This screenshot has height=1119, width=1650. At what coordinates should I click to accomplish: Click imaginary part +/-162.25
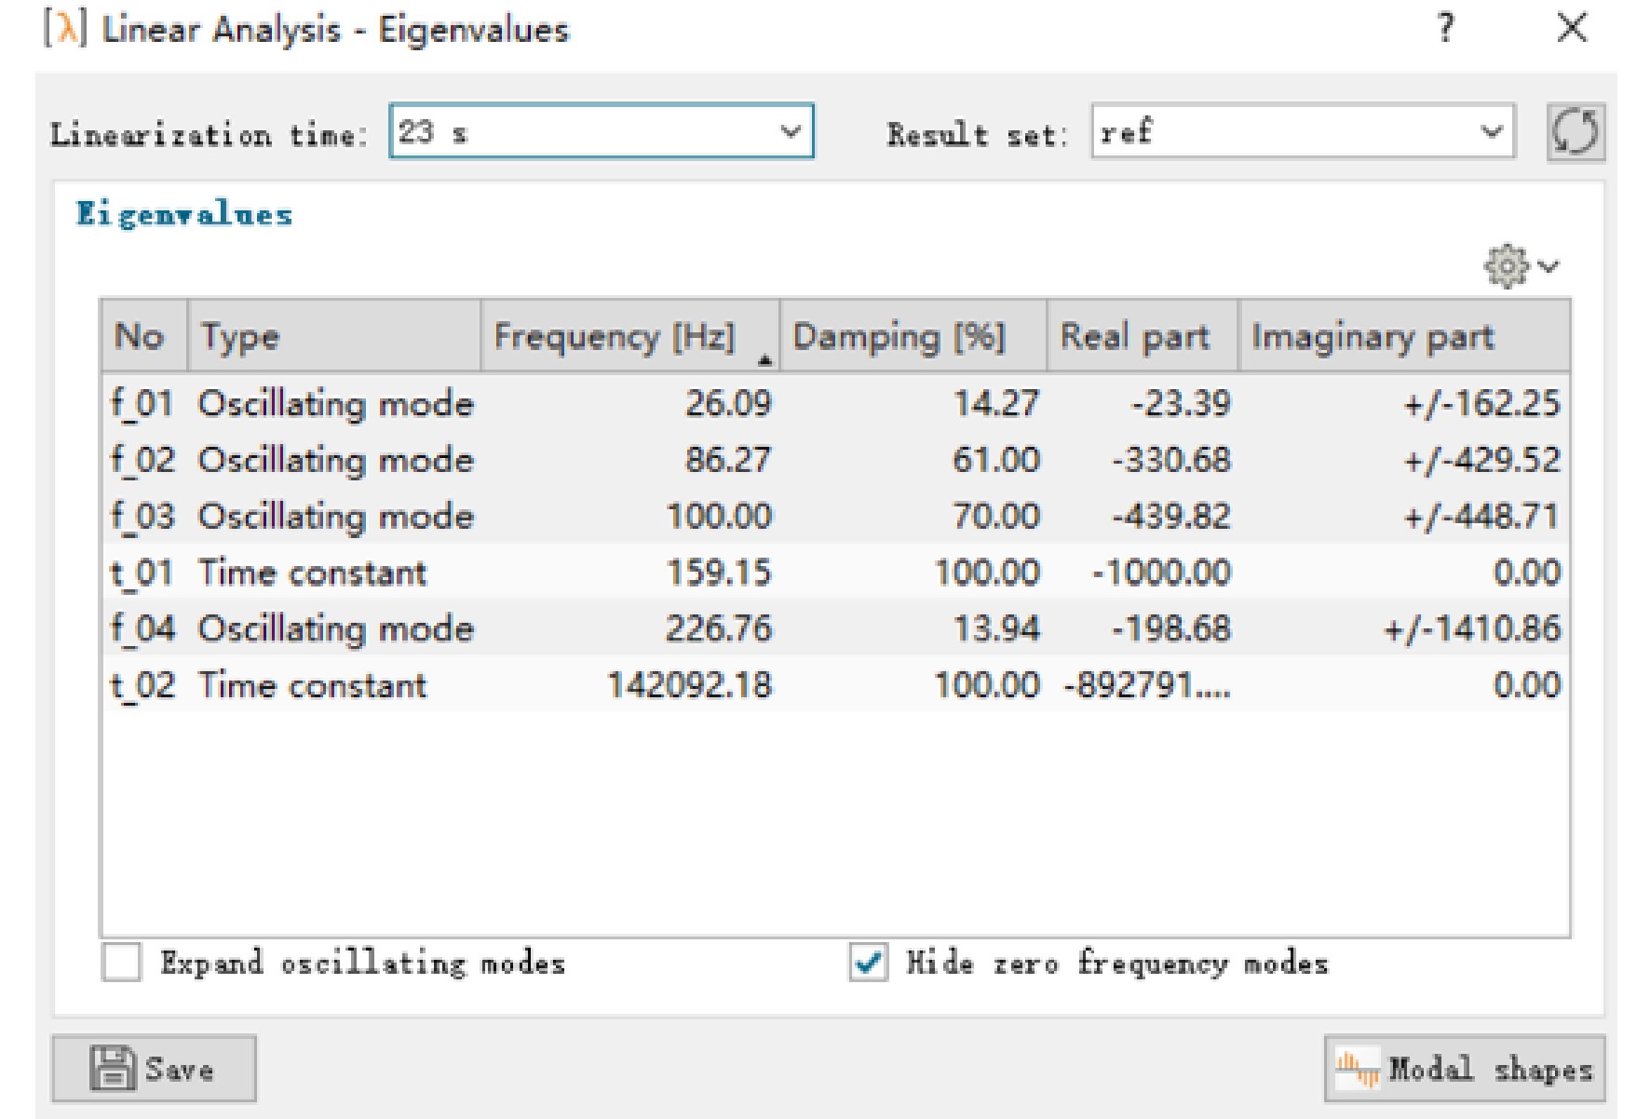(x=1481, y=403)
